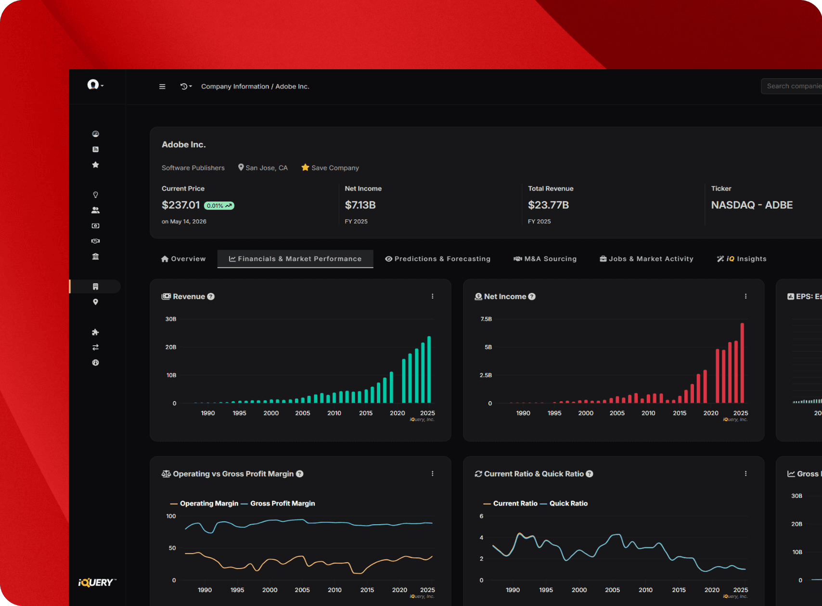Toggle the hamburger sidebar menu
Image resolution: width=822 pixels, height=606 pixels.
point(162,87)
